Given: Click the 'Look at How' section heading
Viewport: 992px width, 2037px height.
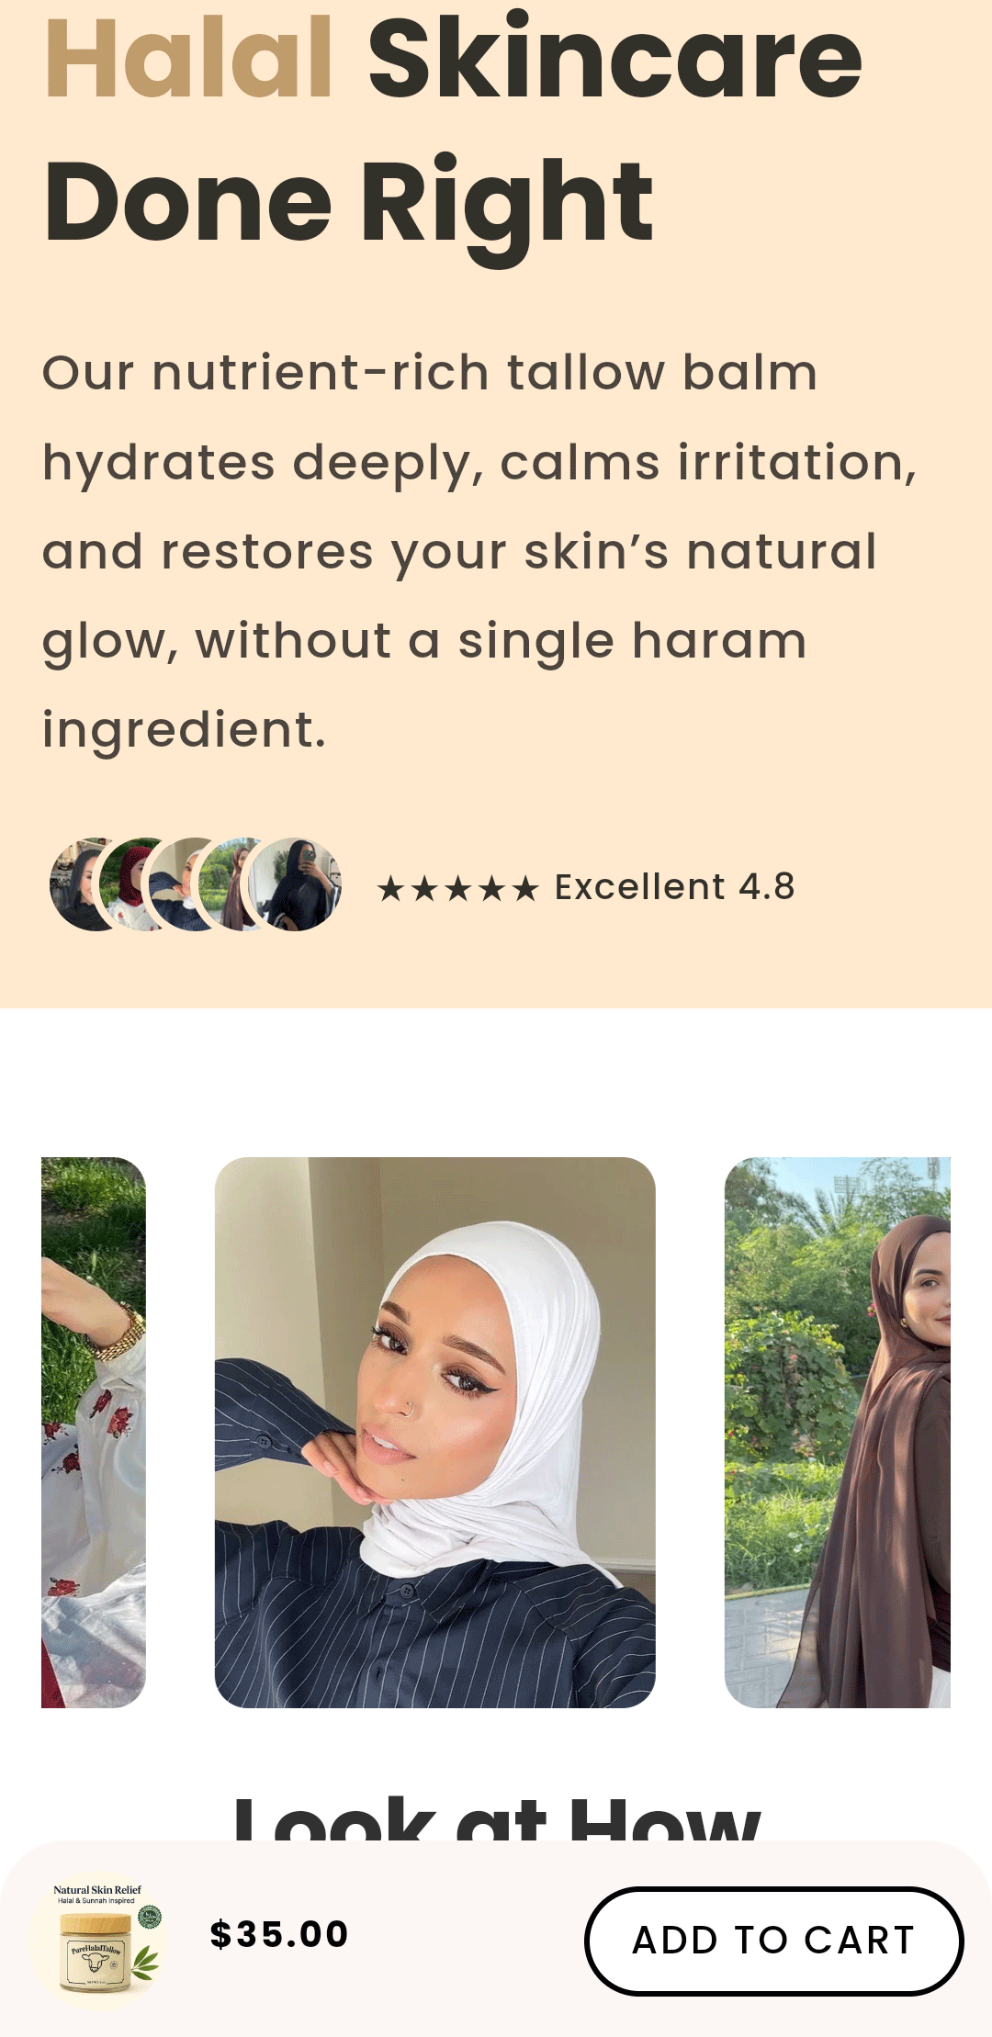Looking at the screenshot, I should point(496,1818).
